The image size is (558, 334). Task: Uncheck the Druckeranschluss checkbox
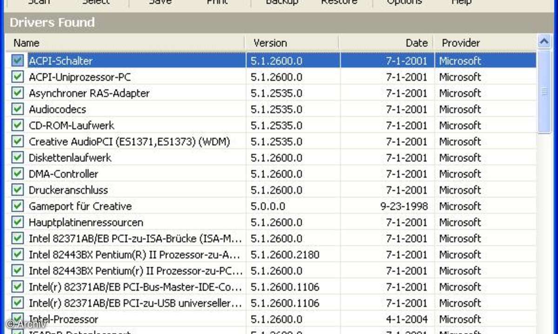18,190
